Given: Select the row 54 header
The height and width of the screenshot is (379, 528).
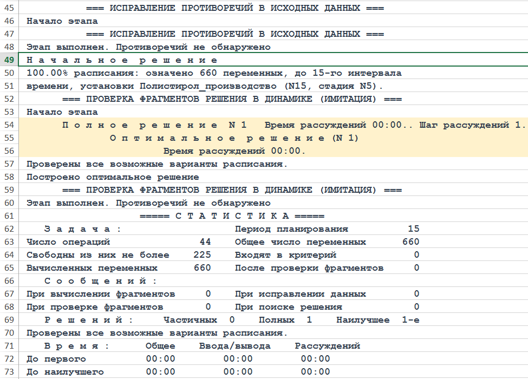Looking at the screenshot, I should pos(9,125).
